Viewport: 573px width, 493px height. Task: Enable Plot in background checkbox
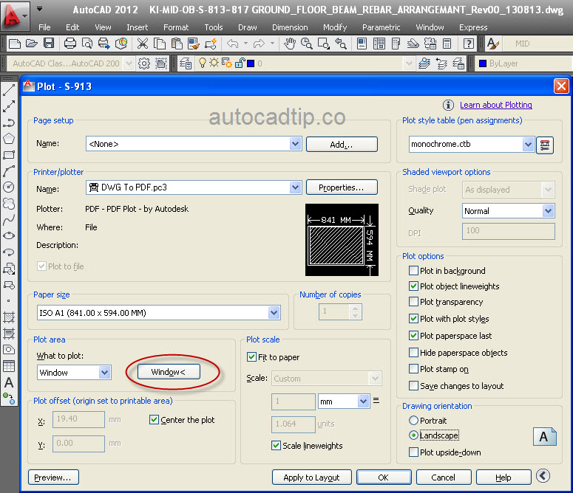413,271
